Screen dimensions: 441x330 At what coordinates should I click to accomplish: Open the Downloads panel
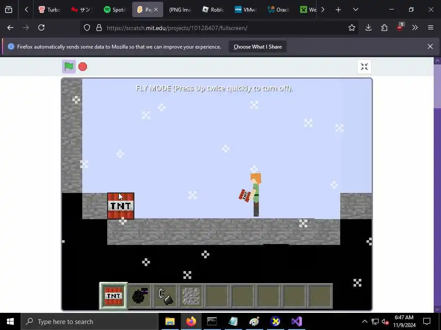(369, 27)
